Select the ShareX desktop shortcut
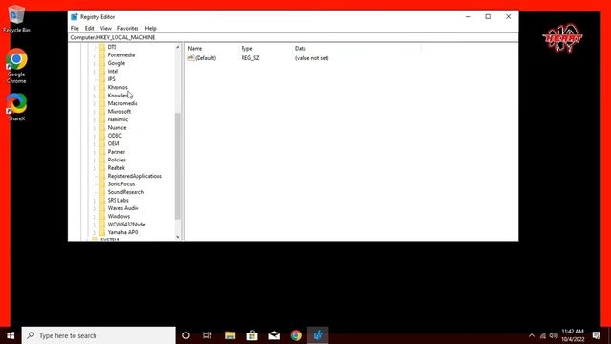The height and width of the screenshot is (344, 611). (16, 107)
